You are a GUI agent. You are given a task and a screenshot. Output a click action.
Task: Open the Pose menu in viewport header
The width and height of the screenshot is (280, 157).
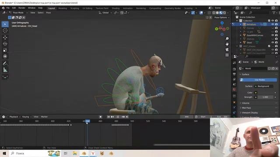tap(49, 13)
